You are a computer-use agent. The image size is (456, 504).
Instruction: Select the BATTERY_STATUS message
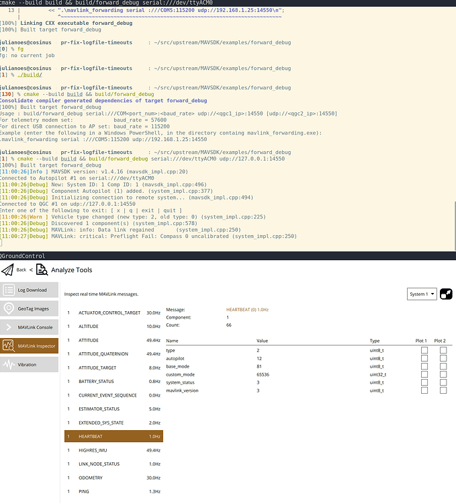113,381
